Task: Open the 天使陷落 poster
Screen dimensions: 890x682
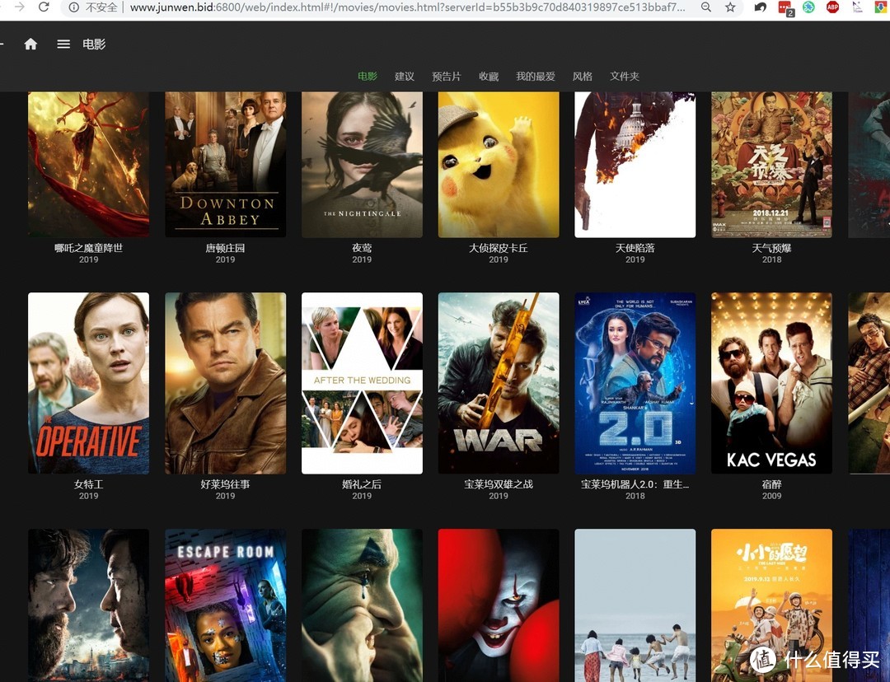Action: click(635, 165)
